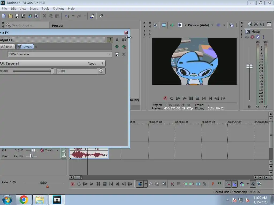Open the Insert menu

click(x=34, y=8)
